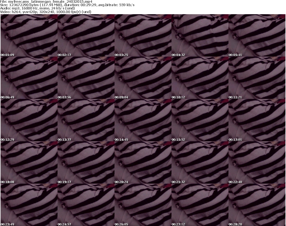The image size is (286, 226).
Task: Open the frame at 00:09:04
Action: click(x=143, y=78)
